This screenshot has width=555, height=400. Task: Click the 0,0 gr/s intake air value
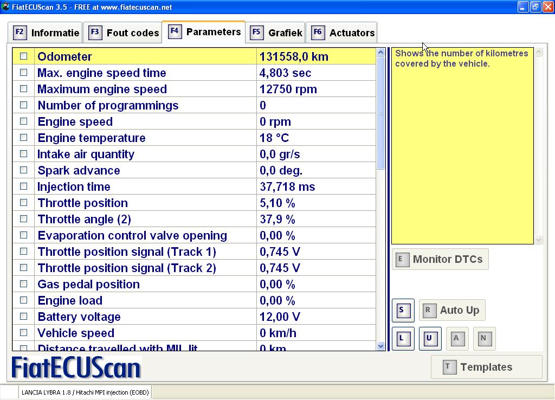pyautogui.click(x=280, y=154)
